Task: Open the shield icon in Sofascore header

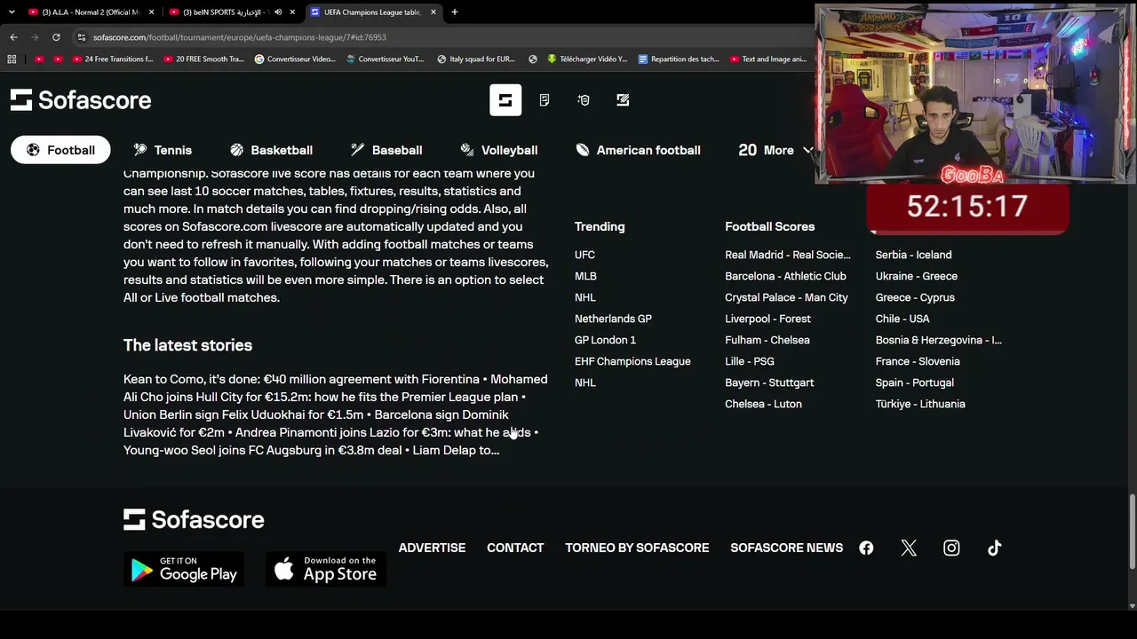Action: [584, 100]
